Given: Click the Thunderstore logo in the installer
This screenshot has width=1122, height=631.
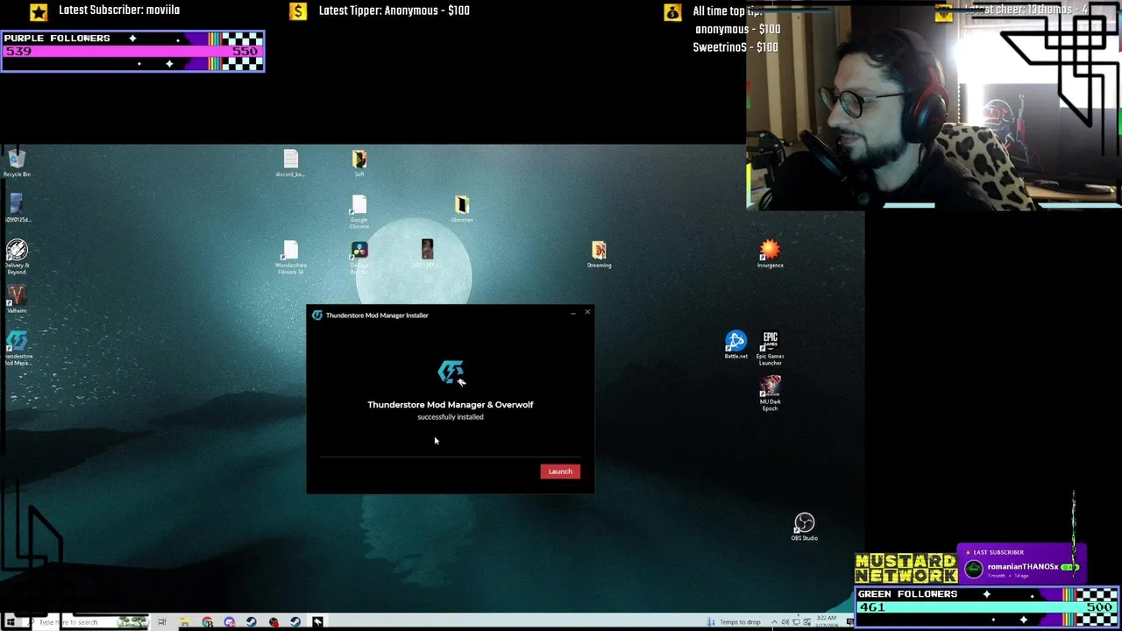Looking at the screenshot, I should pos(451,372).
